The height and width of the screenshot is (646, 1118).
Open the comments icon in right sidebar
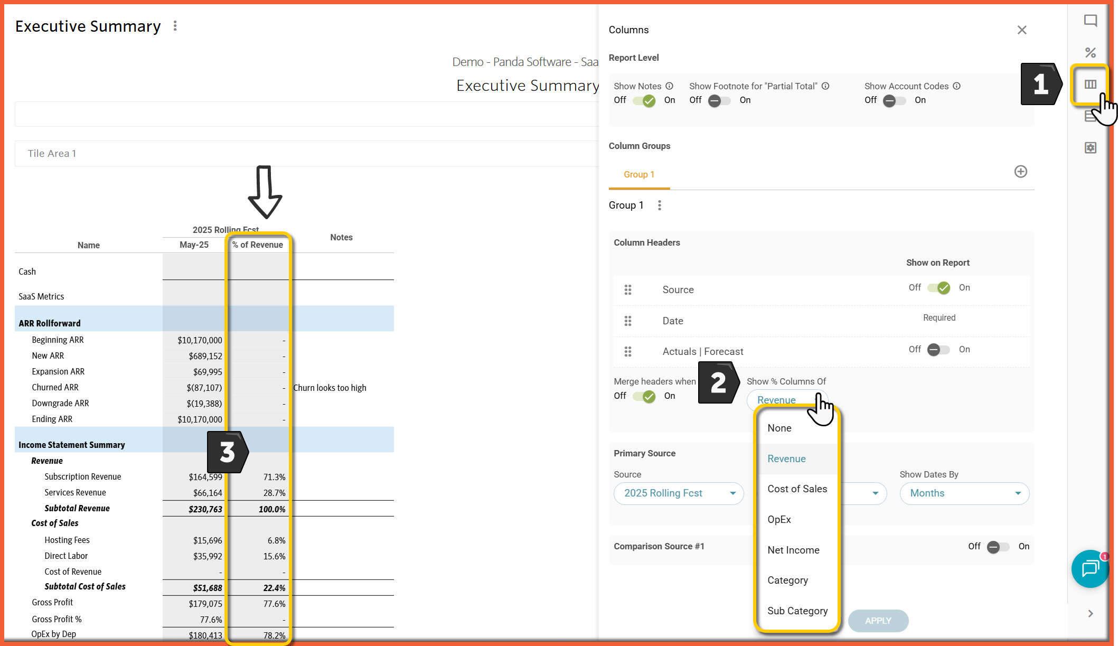coord(1090,21)
